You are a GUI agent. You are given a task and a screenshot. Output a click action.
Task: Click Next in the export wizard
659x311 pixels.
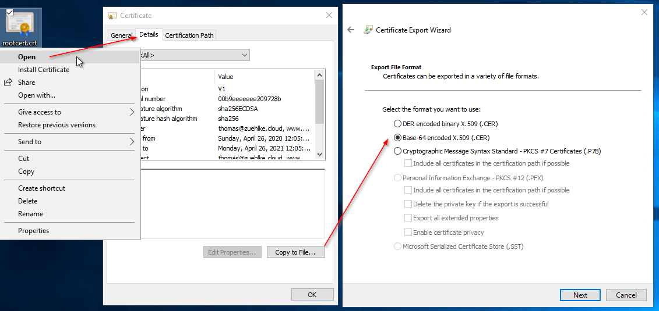[580, 295]
